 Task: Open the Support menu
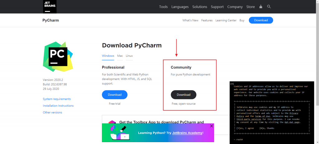click(x=217, y=7)
